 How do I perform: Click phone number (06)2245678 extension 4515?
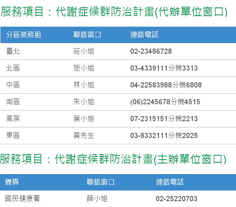165,102
